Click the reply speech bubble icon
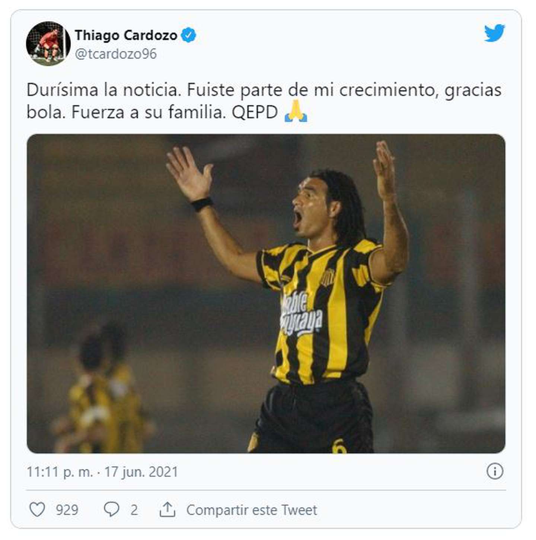 click(111, 509)
